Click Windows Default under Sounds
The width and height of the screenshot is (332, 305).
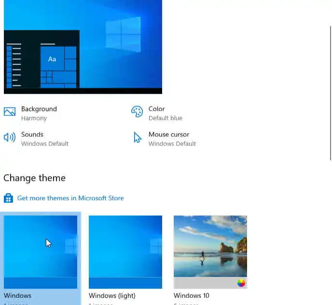[45, 144]
